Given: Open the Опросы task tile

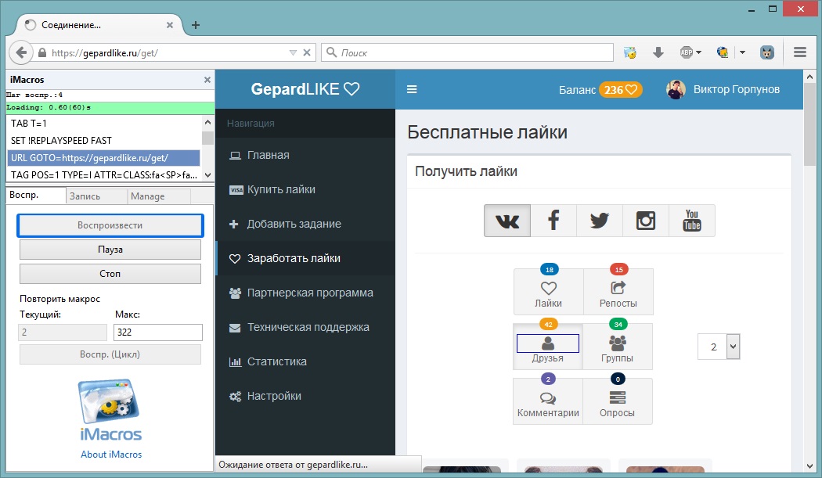Looking at the screenshot, I should tap(618, 401).
